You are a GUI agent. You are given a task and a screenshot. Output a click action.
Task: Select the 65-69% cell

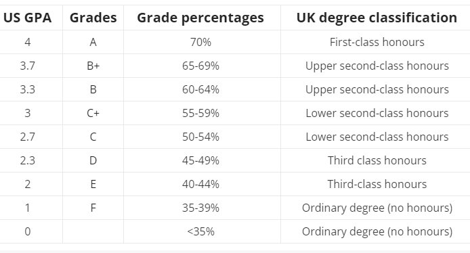tap(200, 66)
